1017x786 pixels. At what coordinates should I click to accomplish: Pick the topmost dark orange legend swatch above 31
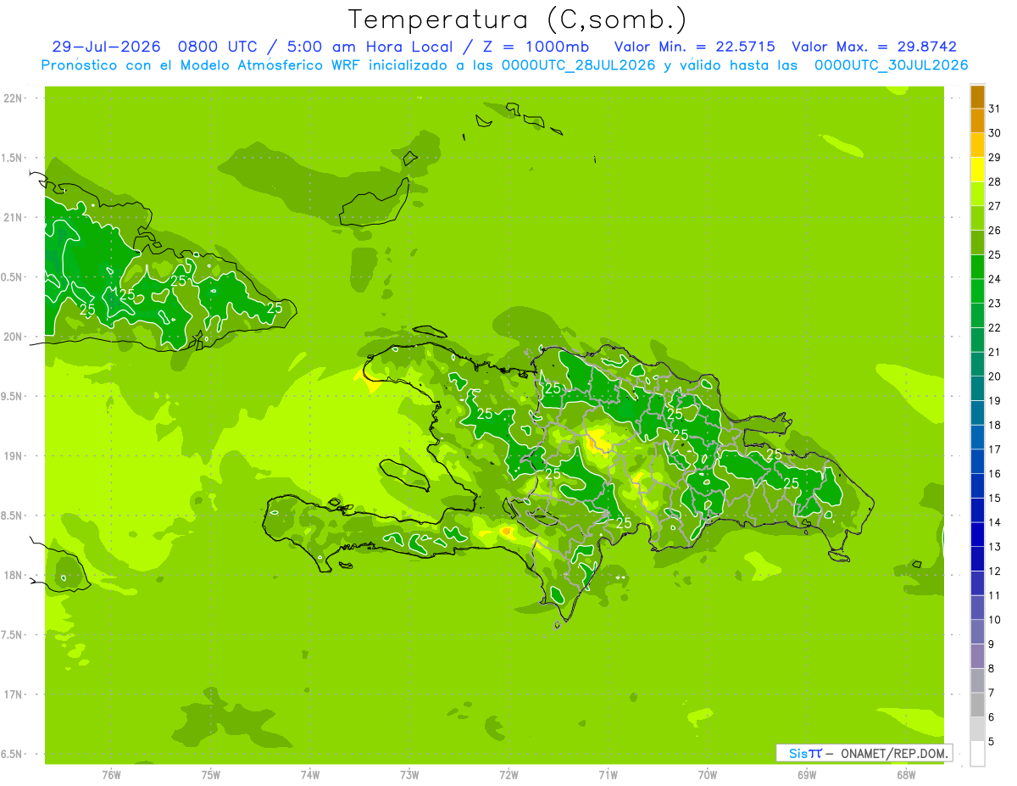(977, 97)
